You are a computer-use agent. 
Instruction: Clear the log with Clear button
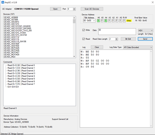[x=97, y=47]
